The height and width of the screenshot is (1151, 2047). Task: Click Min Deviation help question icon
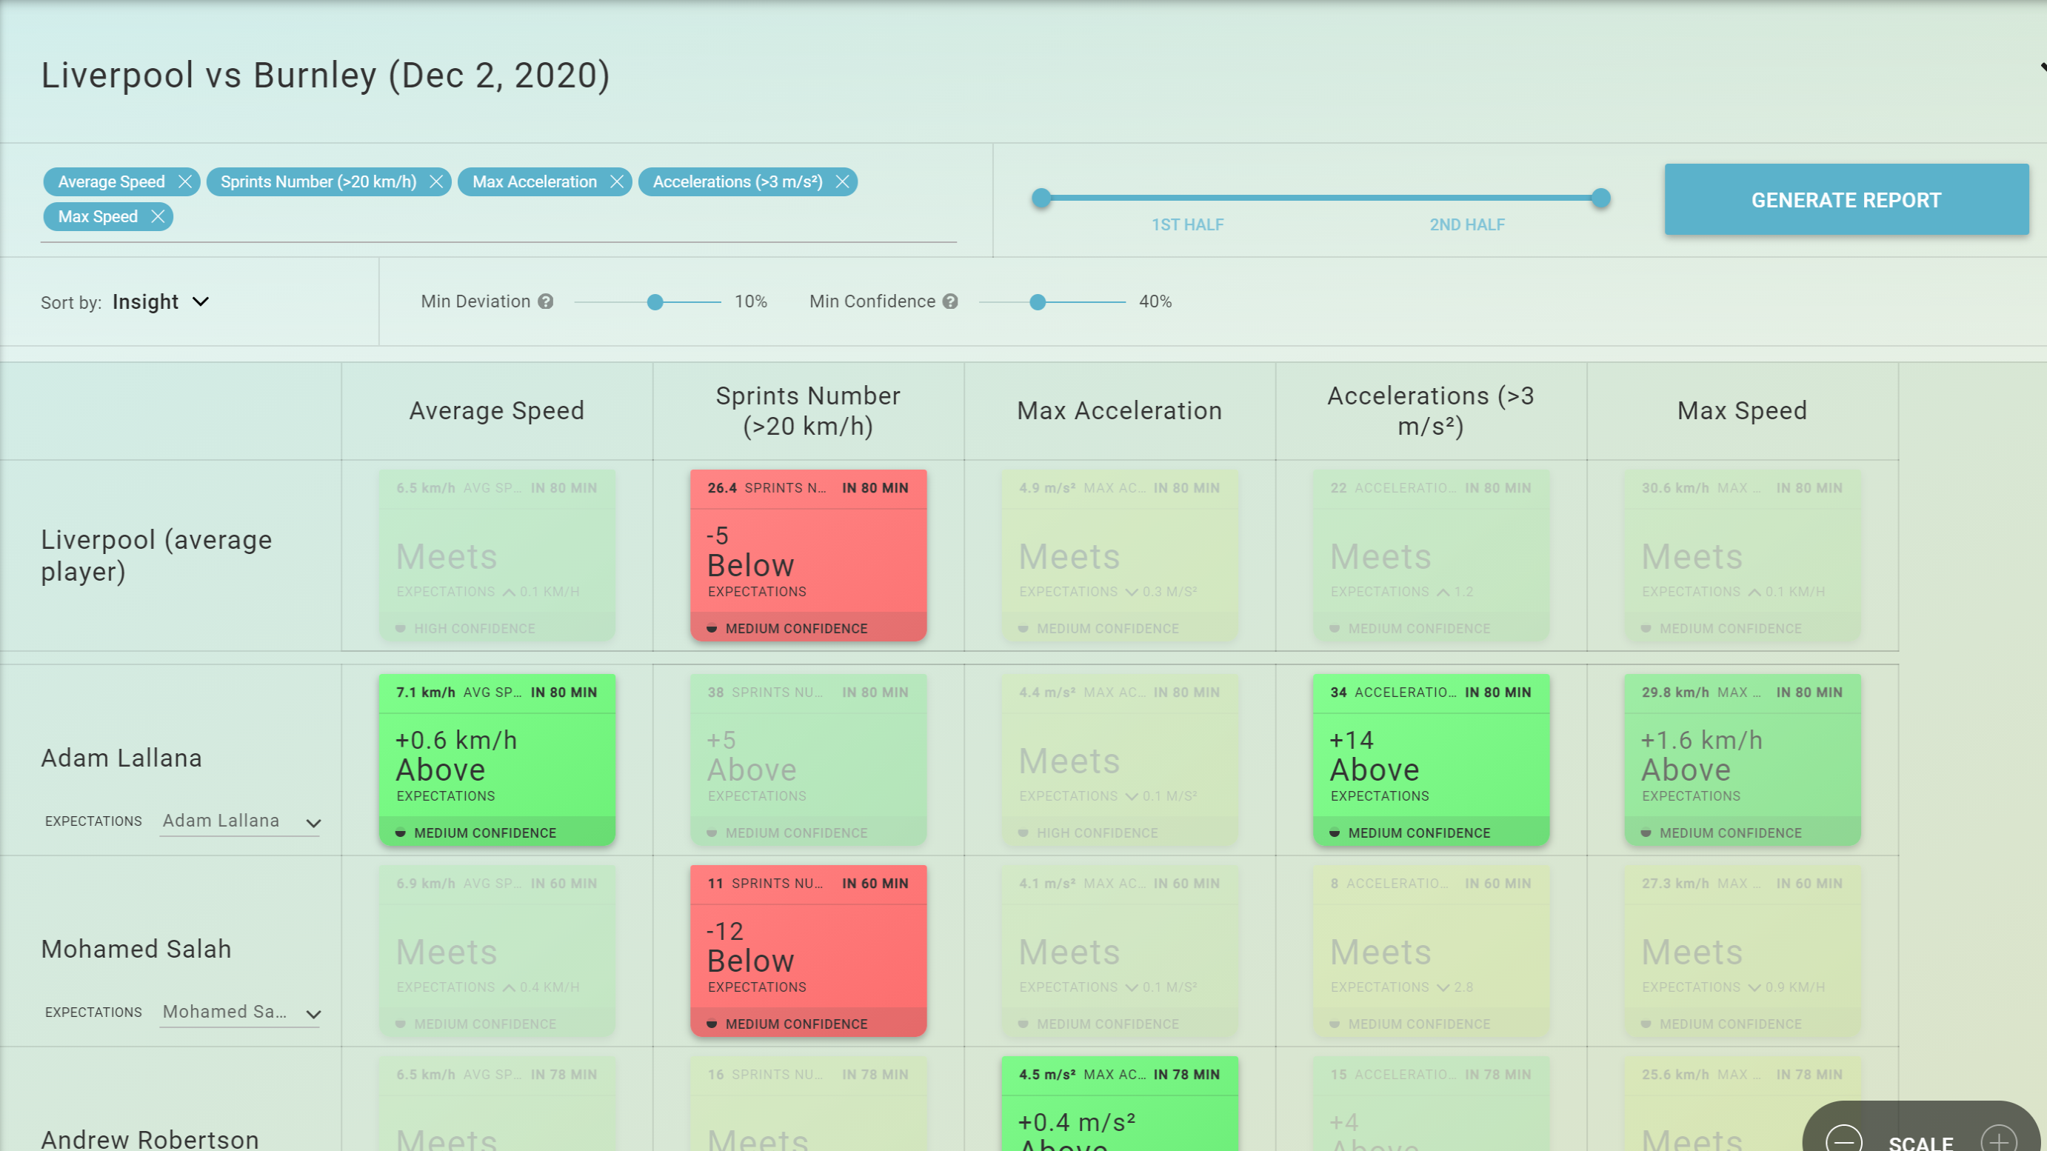[x=545, y=302]
